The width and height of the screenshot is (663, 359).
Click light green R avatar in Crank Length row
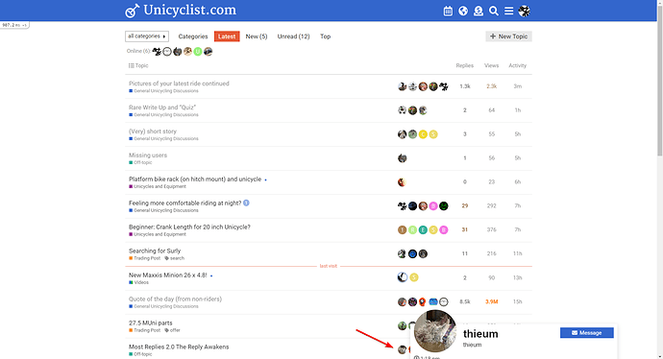click(412, 229)
